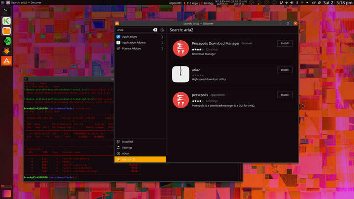The image size is (354, 199).
Task: Click the 68° weather indicator
Action: (314, 3)
